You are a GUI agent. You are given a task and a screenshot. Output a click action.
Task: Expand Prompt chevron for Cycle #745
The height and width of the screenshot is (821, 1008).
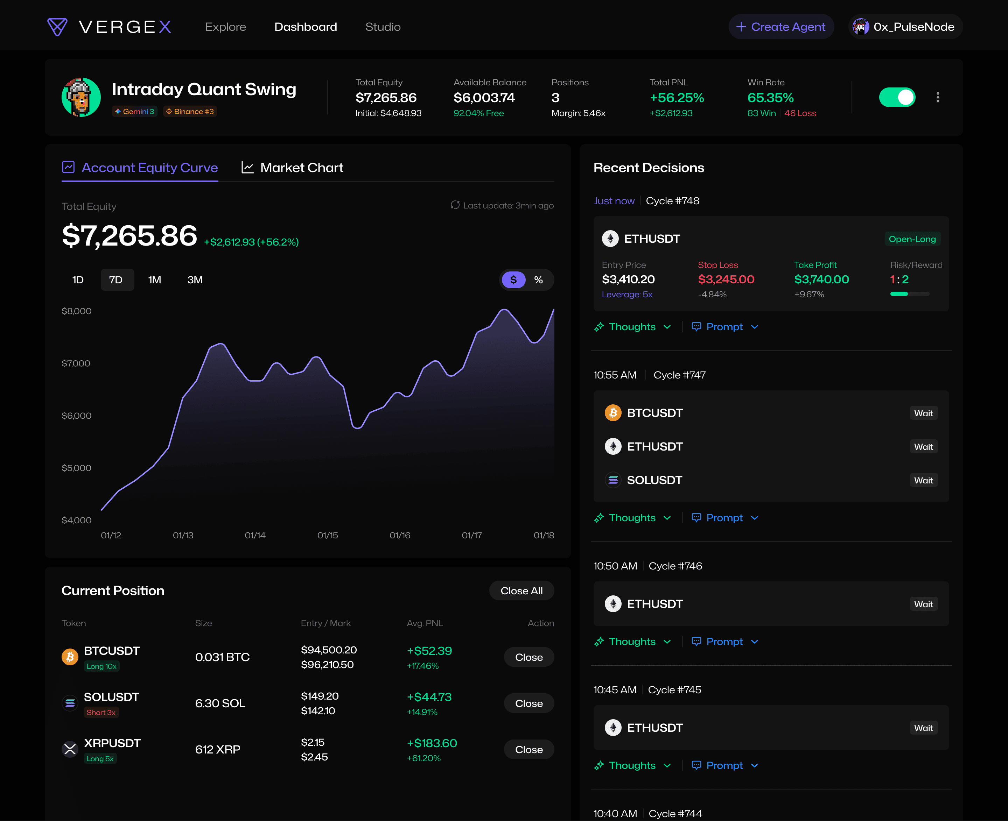click(755, 766)
